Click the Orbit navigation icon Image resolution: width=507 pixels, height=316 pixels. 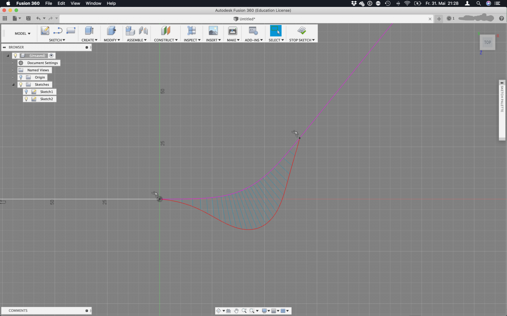218,311
